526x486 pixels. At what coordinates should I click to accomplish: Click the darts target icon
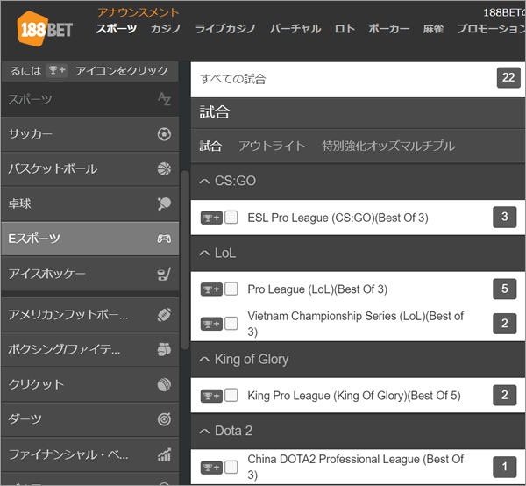click(x=164, y=419)
